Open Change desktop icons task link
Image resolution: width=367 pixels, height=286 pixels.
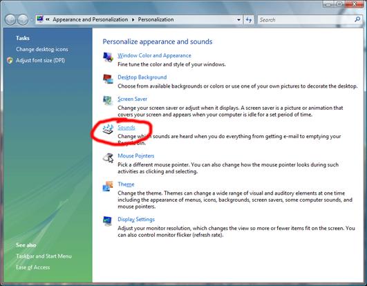point(42,49)
